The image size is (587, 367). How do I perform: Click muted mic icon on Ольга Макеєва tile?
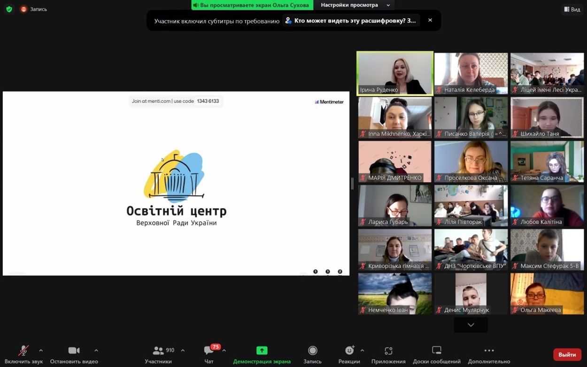point(515,310)
